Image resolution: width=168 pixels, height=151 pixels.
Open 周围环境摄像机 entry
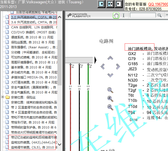pyautogui.click(x=34, y=62)
